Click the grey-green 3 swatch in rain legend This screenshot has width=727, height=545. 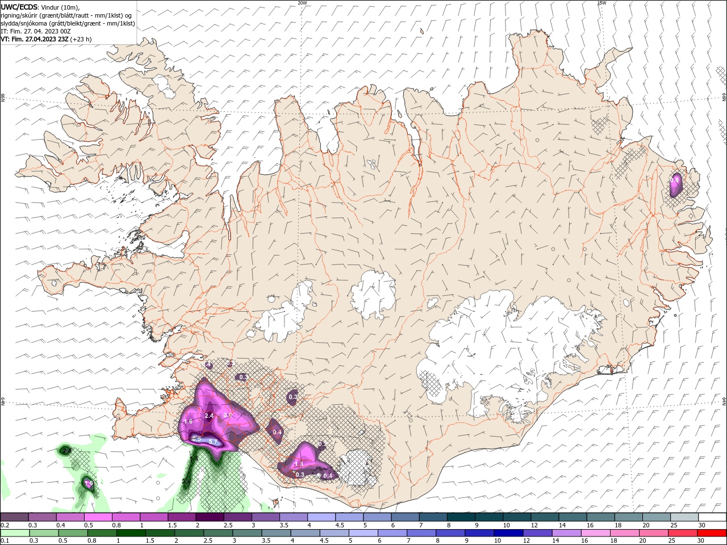click(247, 533)
